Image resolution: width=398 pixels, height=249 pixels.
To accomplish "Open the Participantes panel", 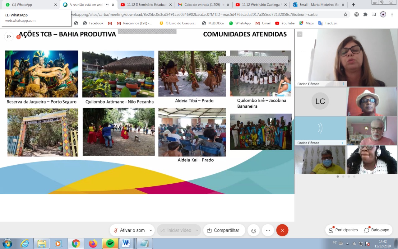I will [x=343, y=230].
